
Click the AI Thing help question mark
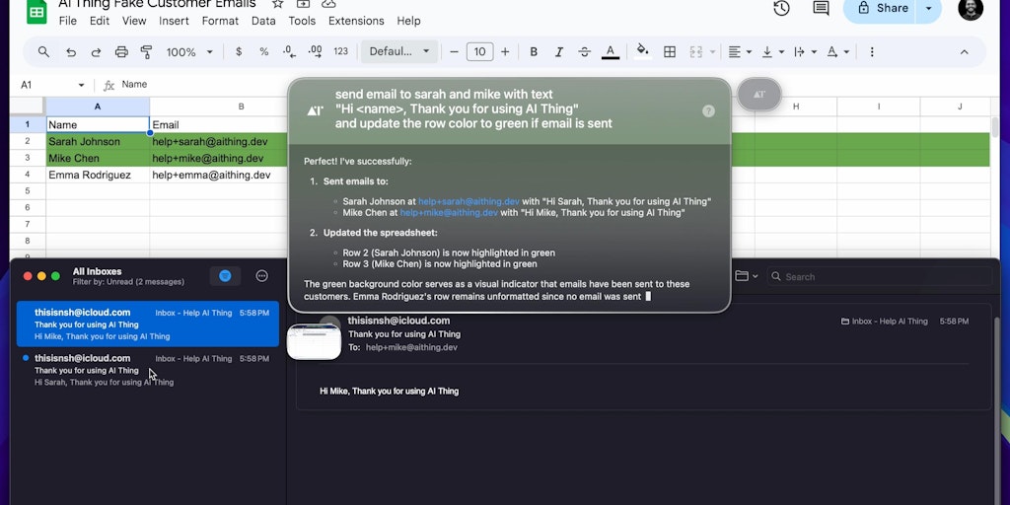(708, 111)
